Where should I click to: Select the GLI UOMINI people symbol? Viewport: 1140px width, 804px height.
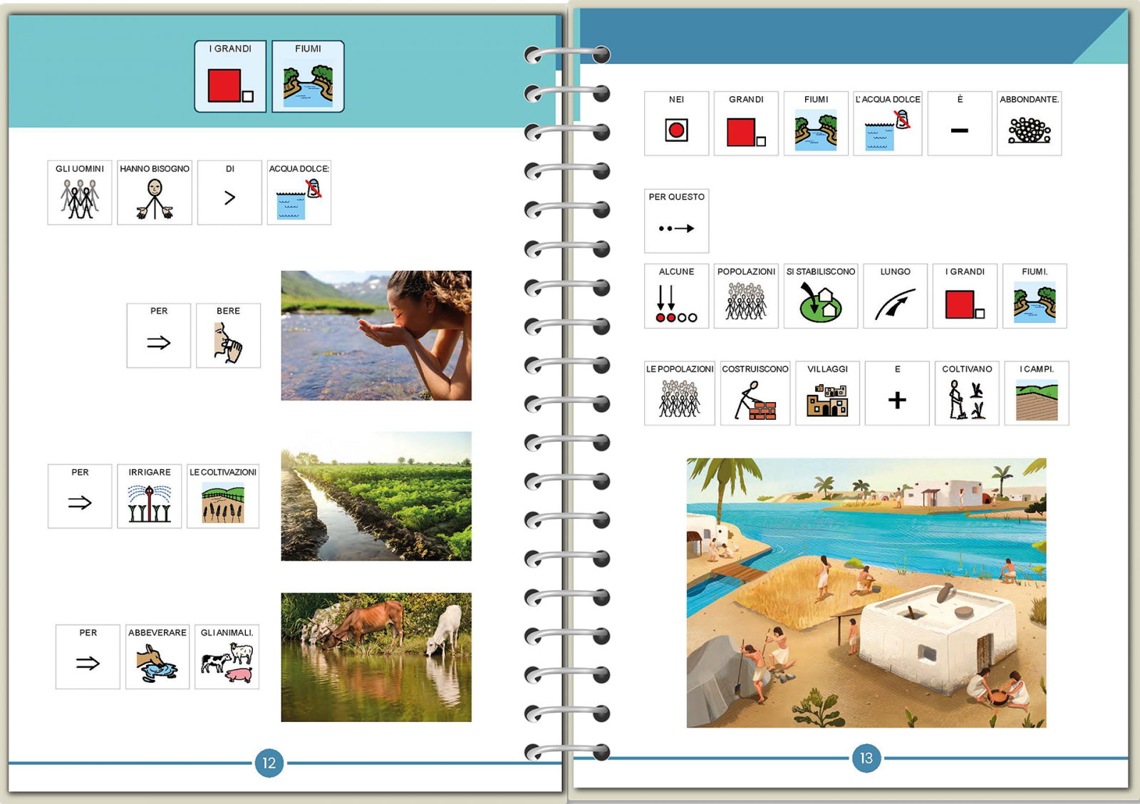[80, 193]
